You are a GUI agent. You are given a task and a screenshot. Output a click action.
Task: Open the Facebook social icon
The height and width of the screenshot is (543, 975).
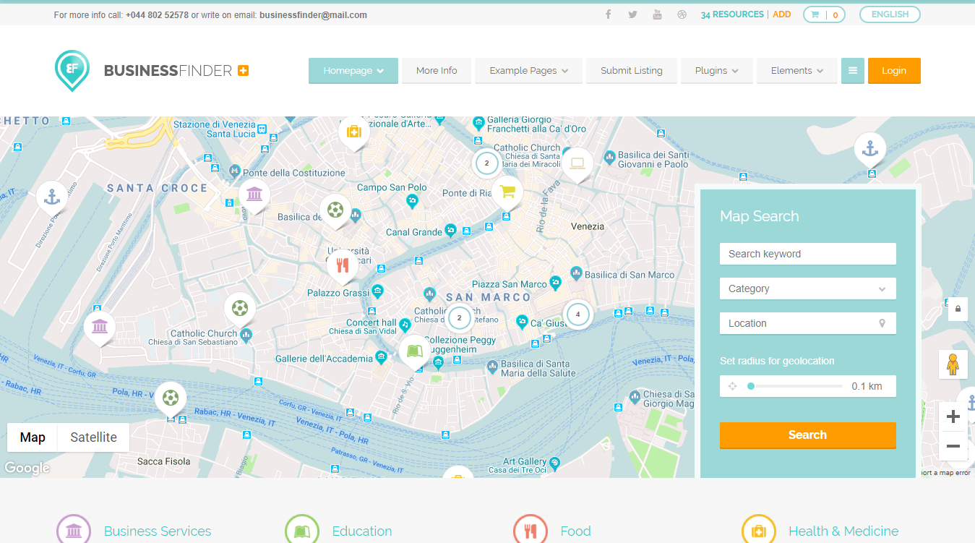pyautogui.click(x=609, y=14)
